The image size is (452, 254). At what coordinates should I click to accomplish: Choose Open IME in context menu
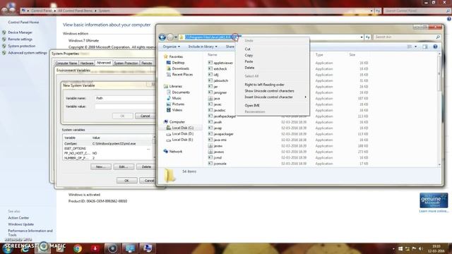[252, 106]
